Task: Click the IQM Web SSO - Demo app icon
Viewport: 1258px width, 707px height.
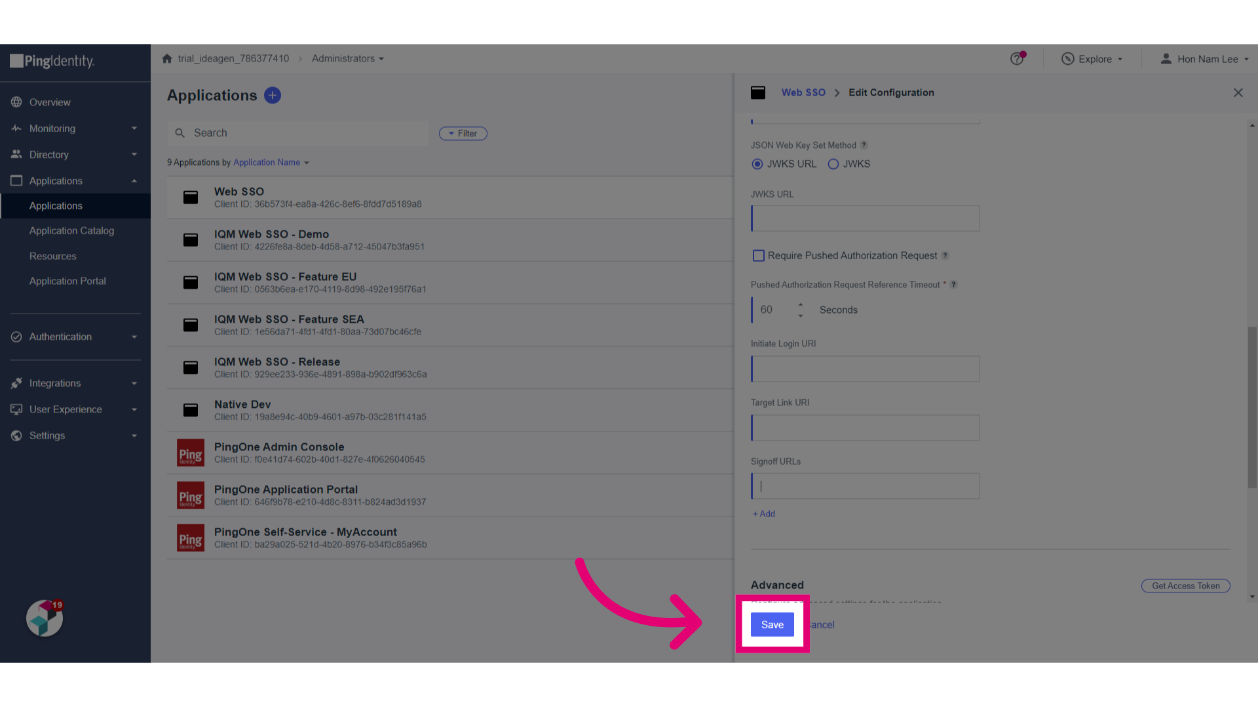Action: (x=191, y=240)
